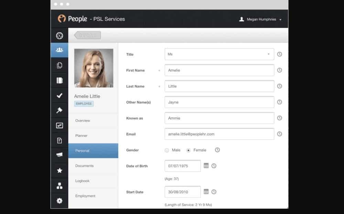Open the dashboard gauge icon in sidebar
Image resolution: width=344 pixels, height=214 pixels.
click(60, 36)
